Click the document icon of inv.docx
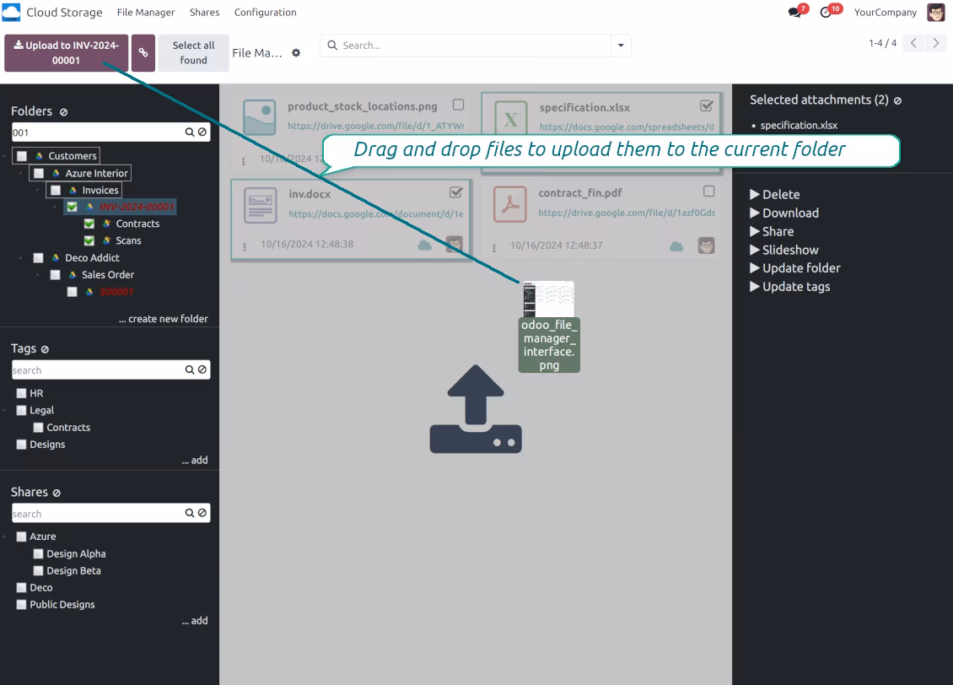953x685 pixels. (x=260, y=206)
